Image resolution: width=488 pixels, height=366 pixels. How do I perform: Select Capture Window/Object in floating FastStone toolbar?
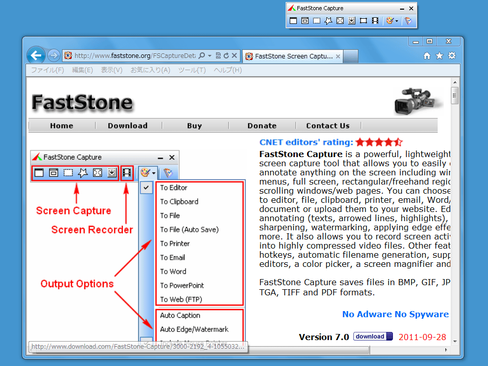click(305, 21)
